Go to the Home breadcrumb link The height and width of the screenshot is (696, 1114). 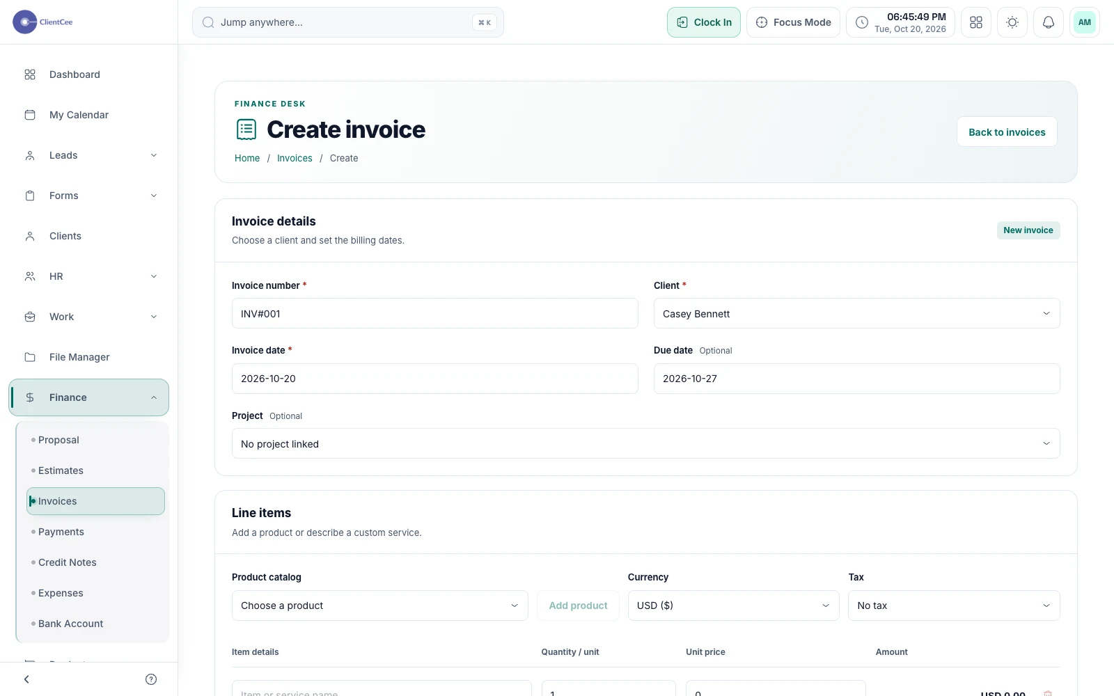[247, 158]
